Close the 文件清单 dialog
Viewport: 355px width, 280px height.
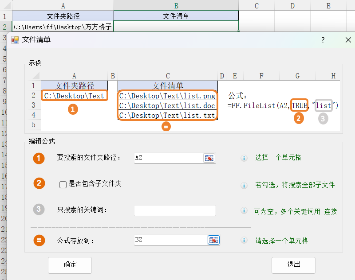tap(348, 40)
